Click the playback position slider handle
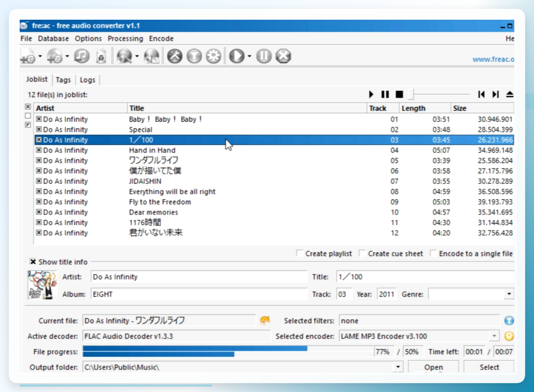The height and width of the screenshot is (392, 534). pyautogui.click(x=411, y=94)
